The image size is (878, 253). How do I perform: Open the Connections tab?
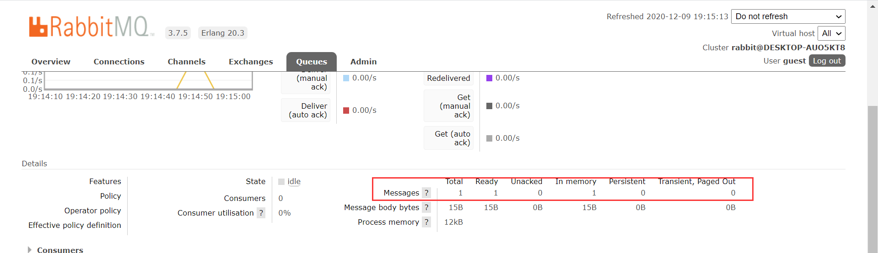(119, 62)
